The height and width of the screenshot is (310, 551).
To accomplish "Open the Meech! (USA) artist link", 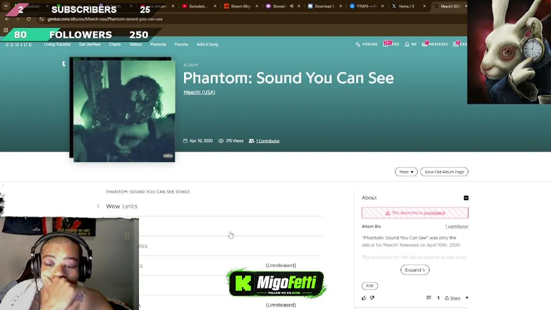I will [x=199, y=92].
